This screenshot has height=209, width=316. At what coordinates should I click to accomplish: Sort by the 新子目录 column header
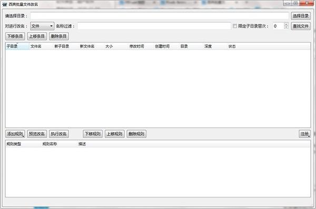tap(66, 46)
